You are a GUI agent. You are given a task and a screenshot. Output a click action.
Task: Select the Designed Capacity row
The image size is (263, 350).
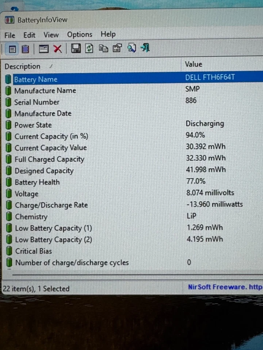pyautogui.click(x=134, y=170)
